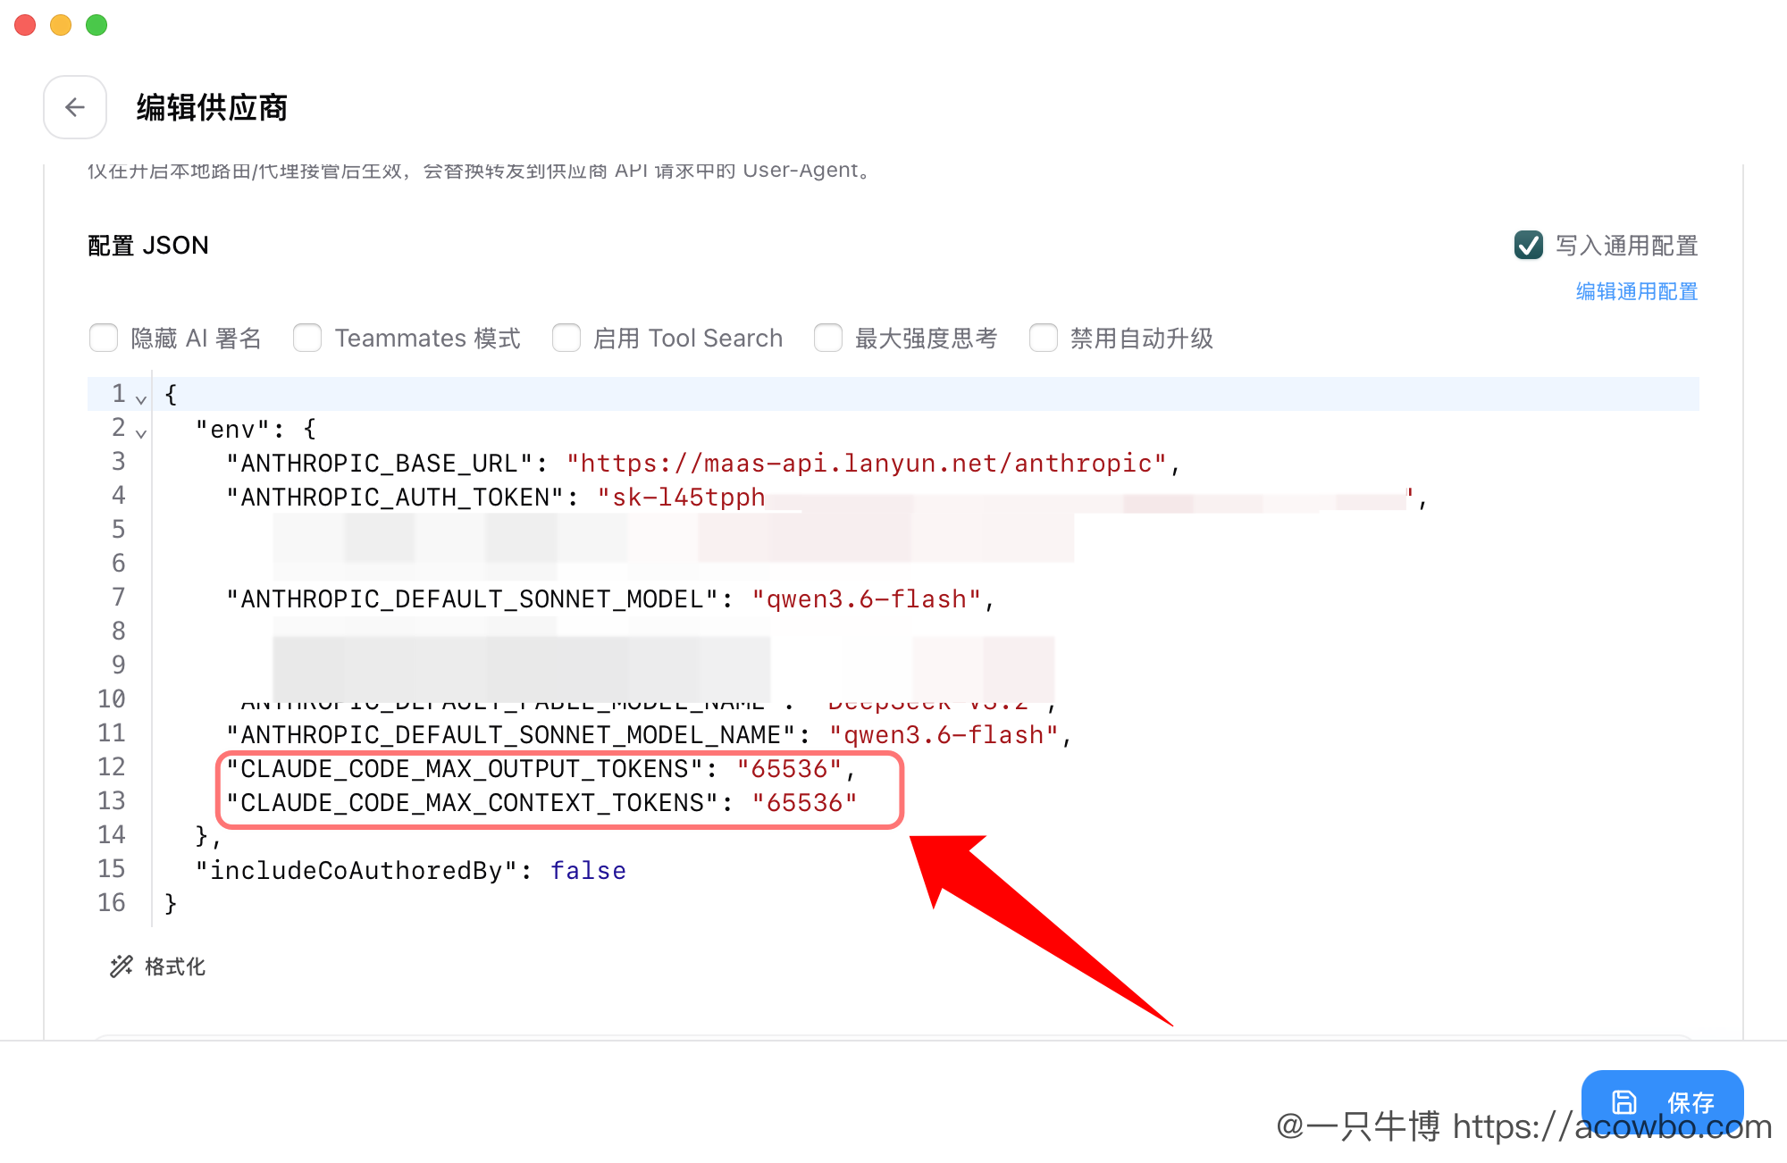Click the ANTHROPIC_BASE_URL key on line 3

(381, 463)
